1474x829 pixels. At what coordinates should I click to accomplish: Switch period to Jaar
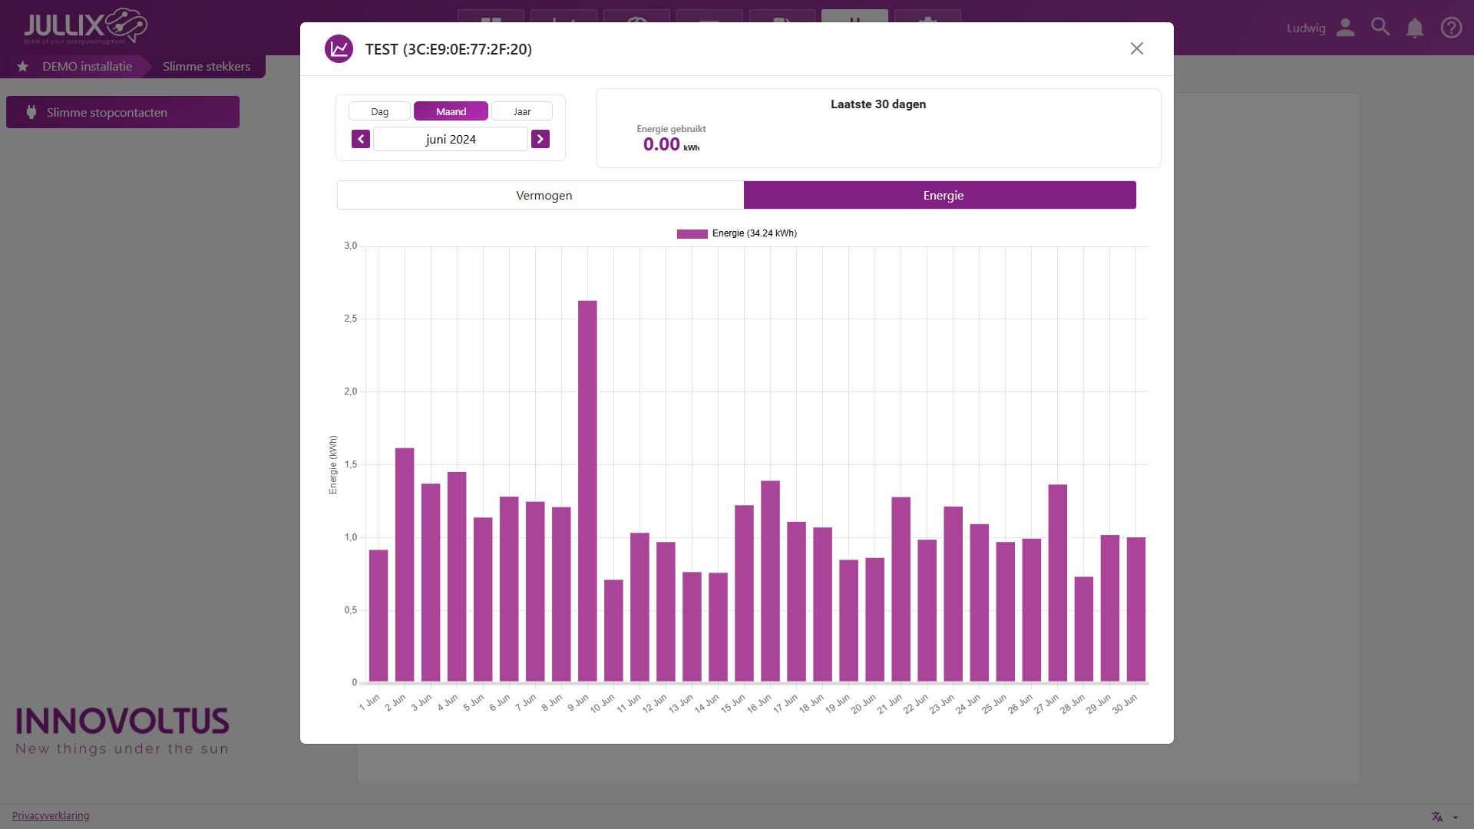pyautogui.click(x=522, y=111)
